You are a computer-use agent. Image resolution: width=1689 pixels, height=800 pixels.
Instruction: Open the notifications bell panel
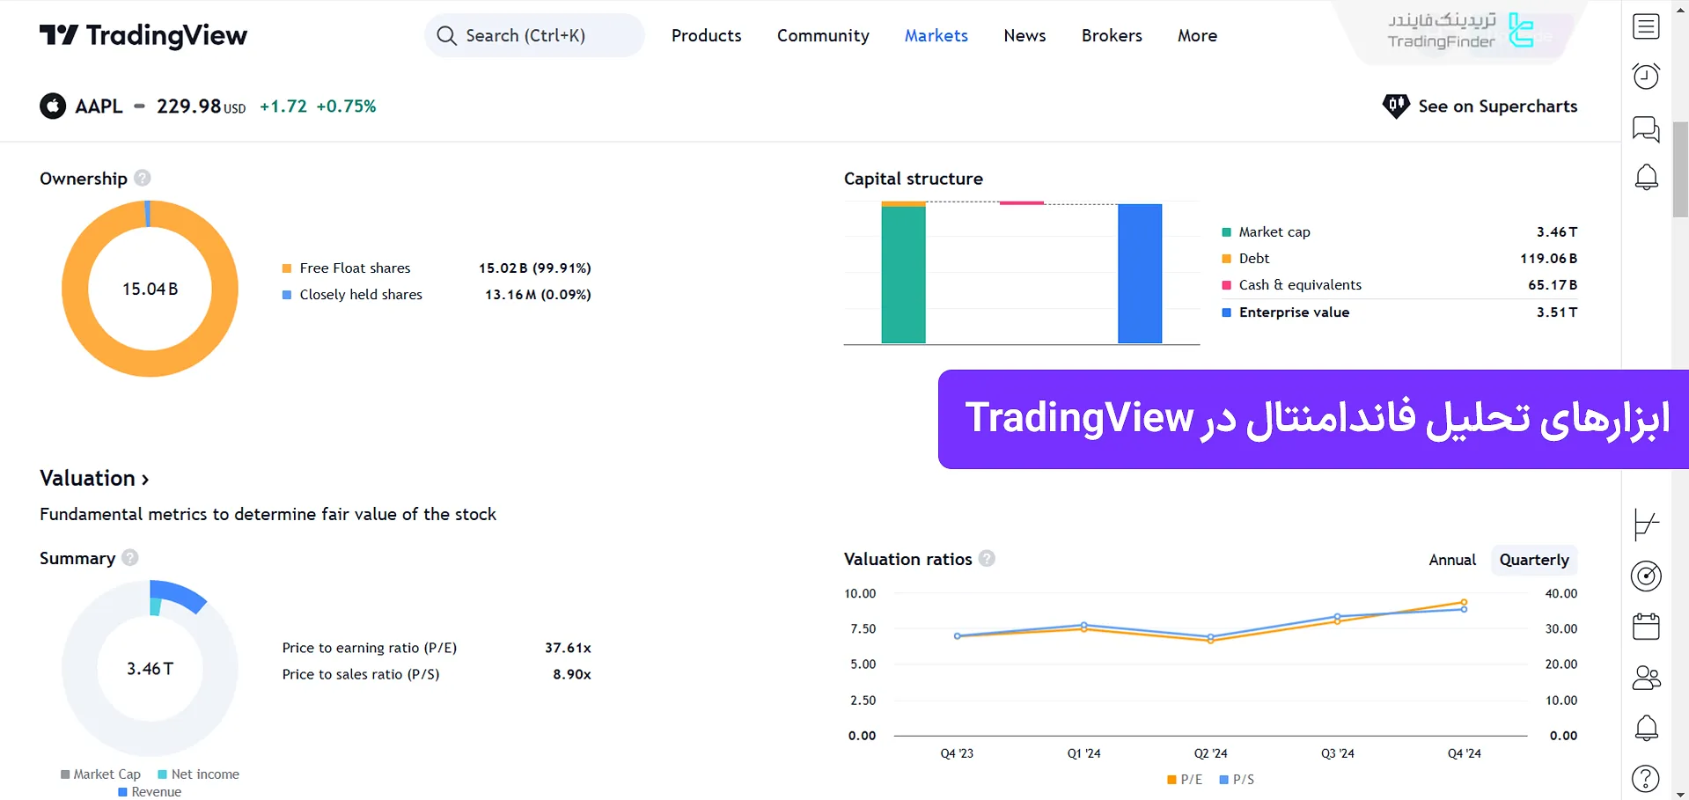click(x=1645, y=177)
